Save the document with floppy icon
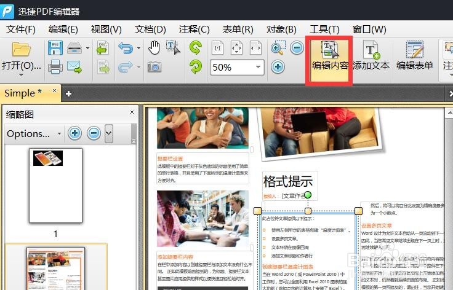Screen dimensions: 453x290 pyautogui.click(x=55, y=48)
